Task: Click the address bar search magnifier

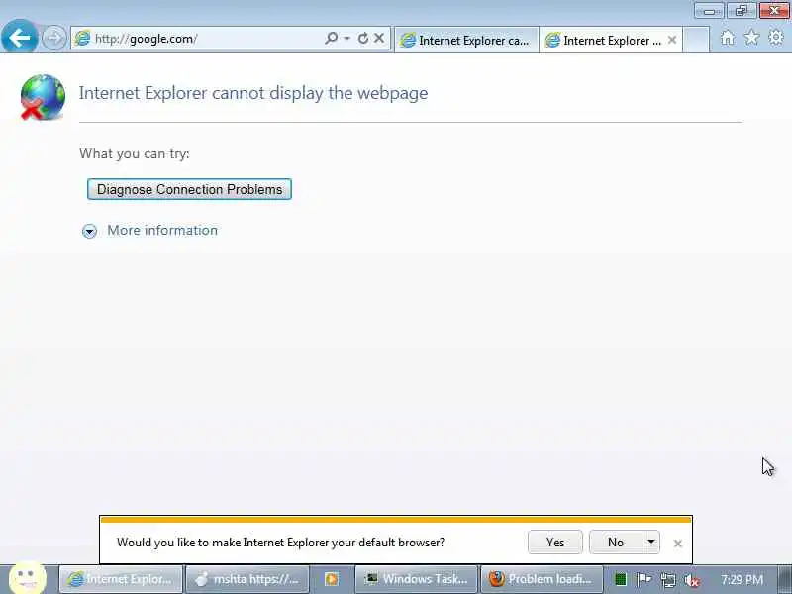Action: (331, 38)
